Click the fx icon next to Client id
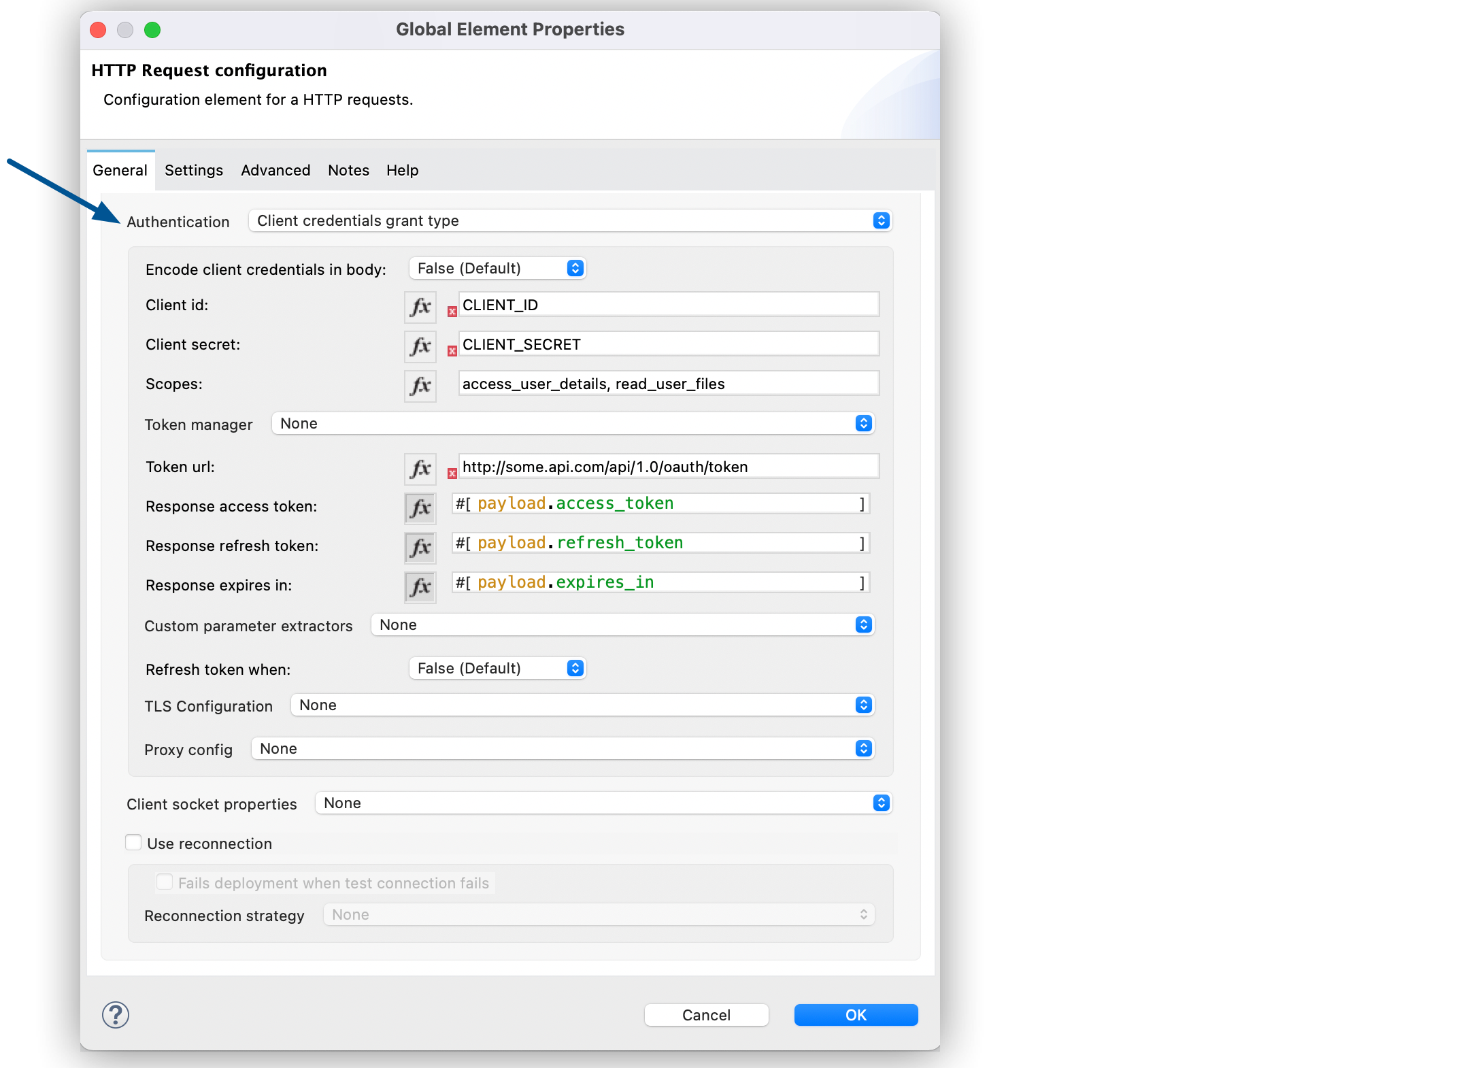The height and width of the screenshot is (1068, 1457). click(420, 305)
